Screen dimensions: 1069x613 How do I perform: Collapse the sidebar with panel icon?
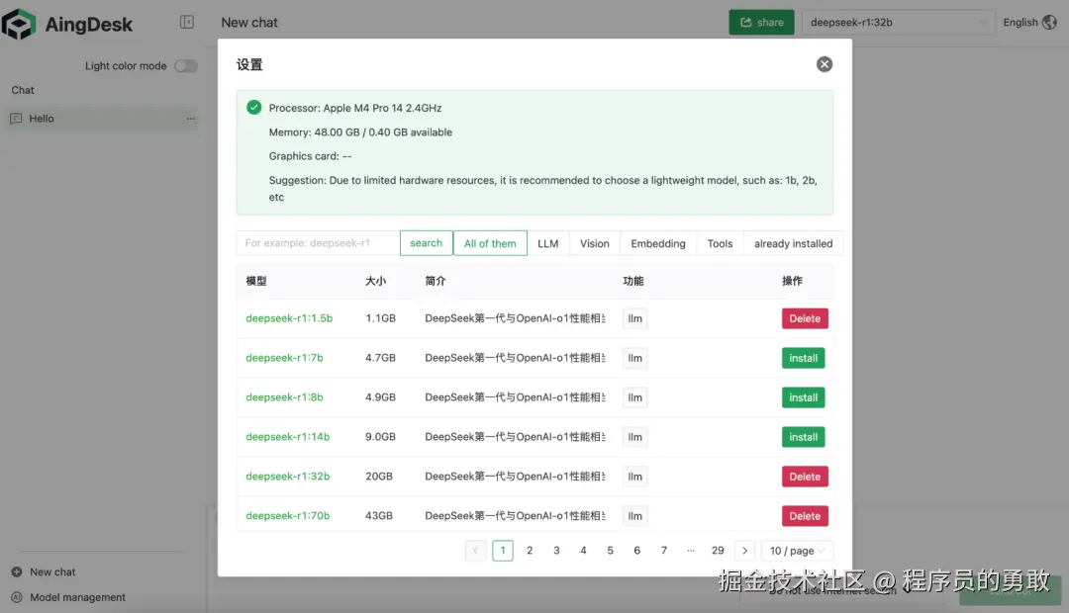click(x=187, y=23)
